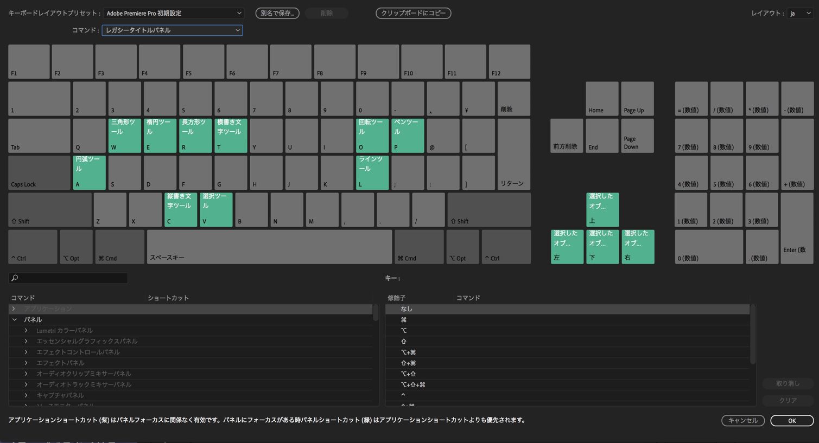The image size is (819, 443).
Task: Expand the アプリケーション tree group
Action: (x=14, y=309)
